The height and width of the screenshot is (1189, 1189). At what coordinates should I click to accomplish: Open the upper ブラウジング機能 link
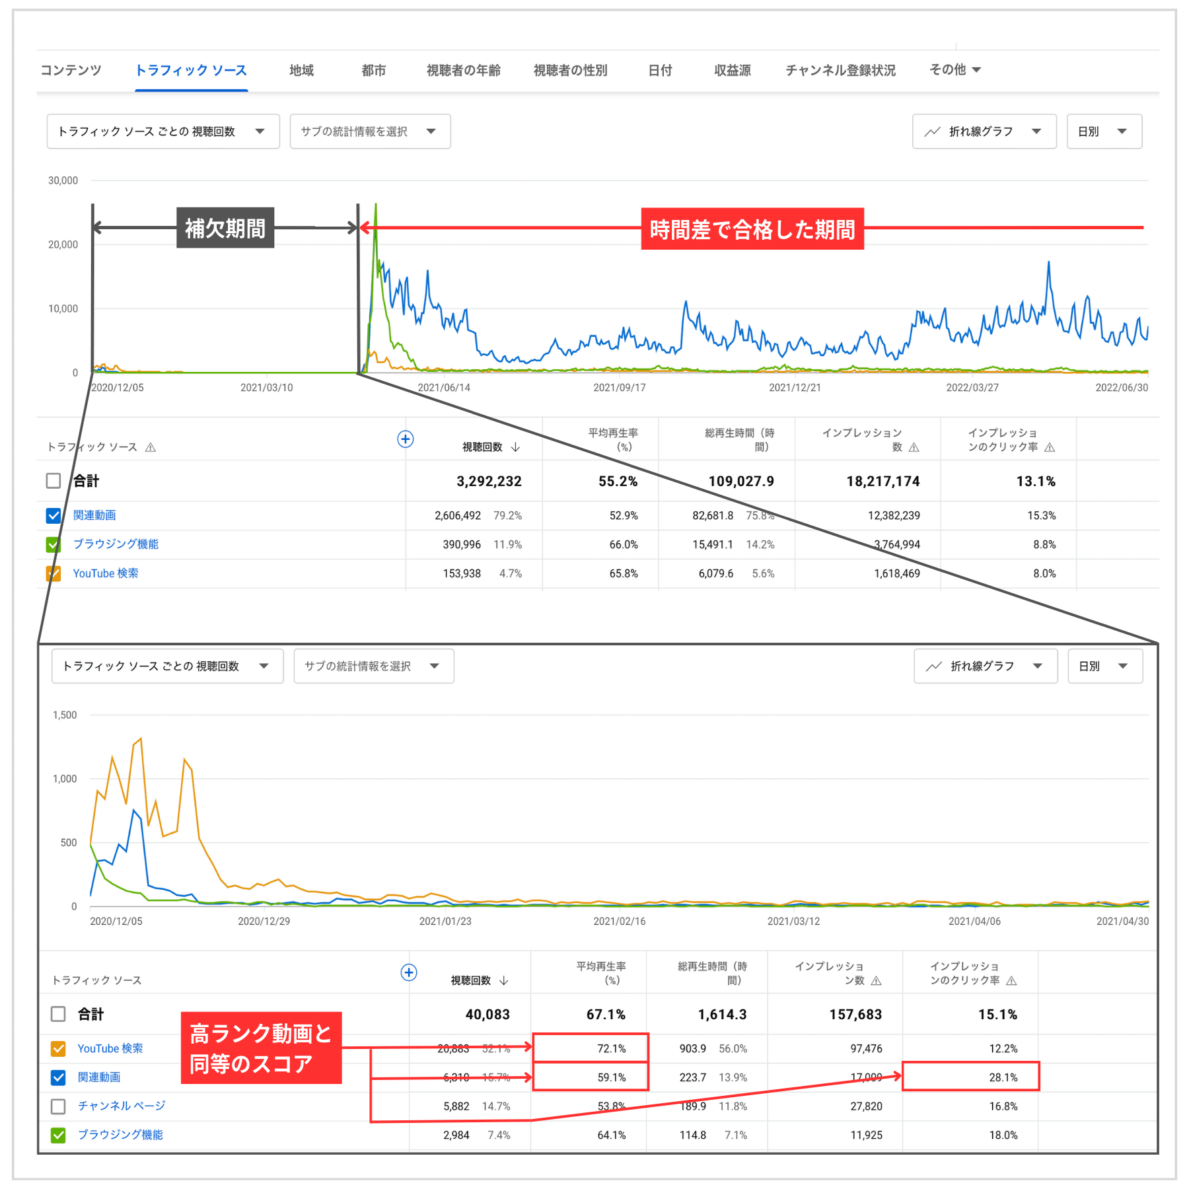[x=116, y=544]
